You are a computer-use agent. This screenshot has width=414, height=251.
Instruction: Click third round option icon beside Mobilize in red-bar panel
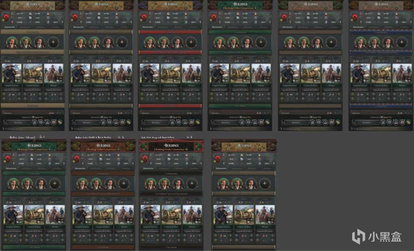point(185,122)
